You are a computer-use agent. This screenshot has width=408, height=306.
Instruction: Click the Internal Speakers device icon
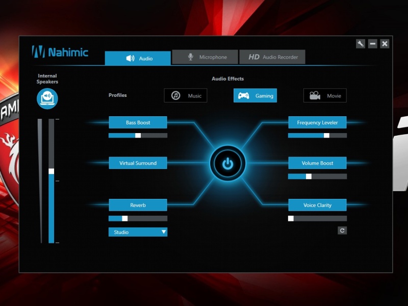[47, 98]
